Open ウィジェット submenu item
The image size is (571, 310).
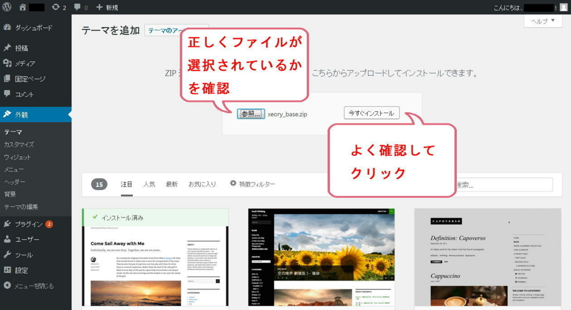coord(17,157)
